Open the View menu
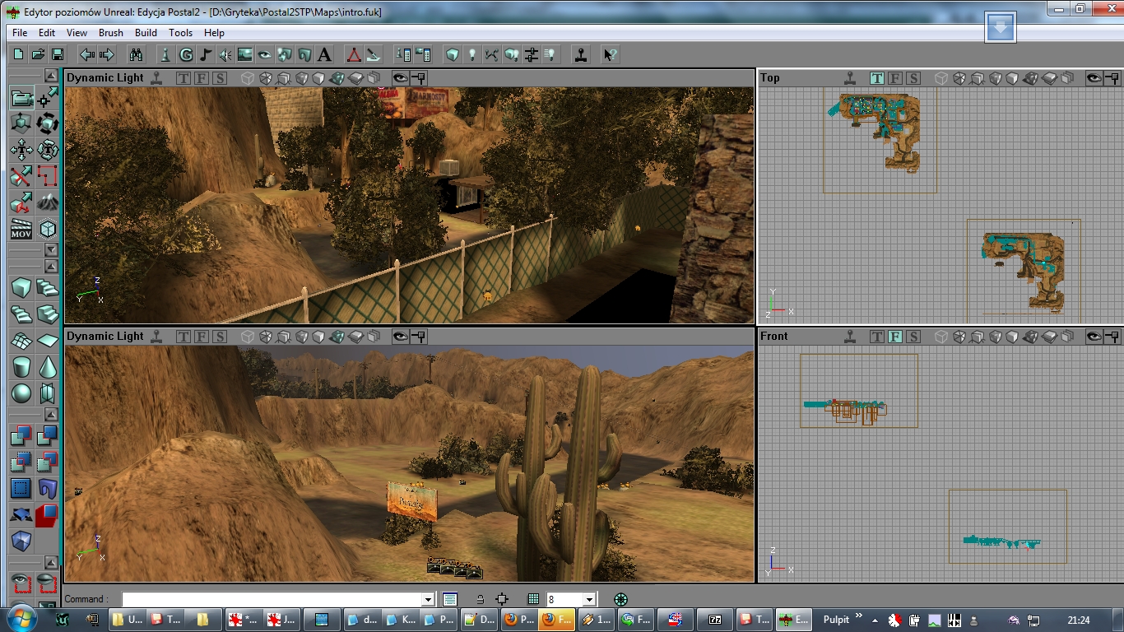This screenshot has height=632, width=1124. click(77, 33)
